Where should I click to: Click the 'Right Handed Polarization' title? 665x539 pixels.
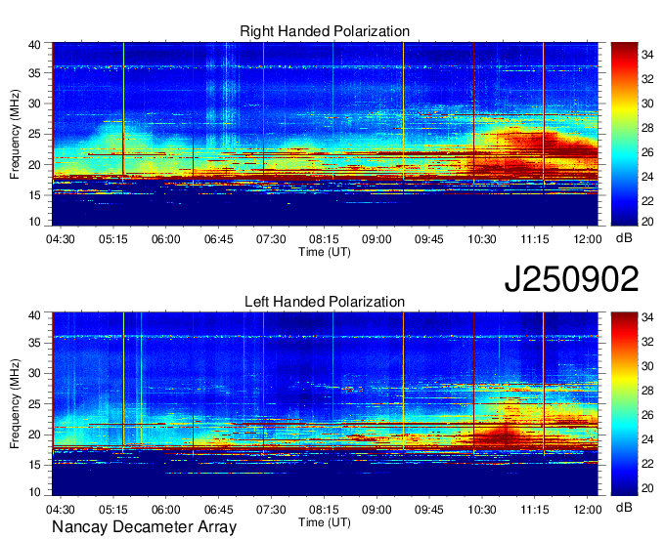click(325, 31)
